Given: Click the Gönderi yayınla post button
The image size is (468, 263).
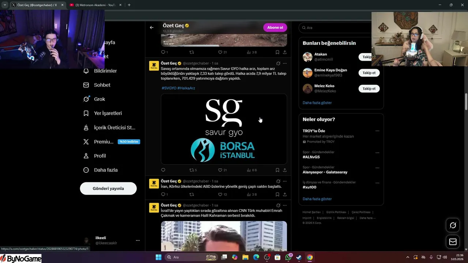Looking at the screenshot, I should pos(108,188).
